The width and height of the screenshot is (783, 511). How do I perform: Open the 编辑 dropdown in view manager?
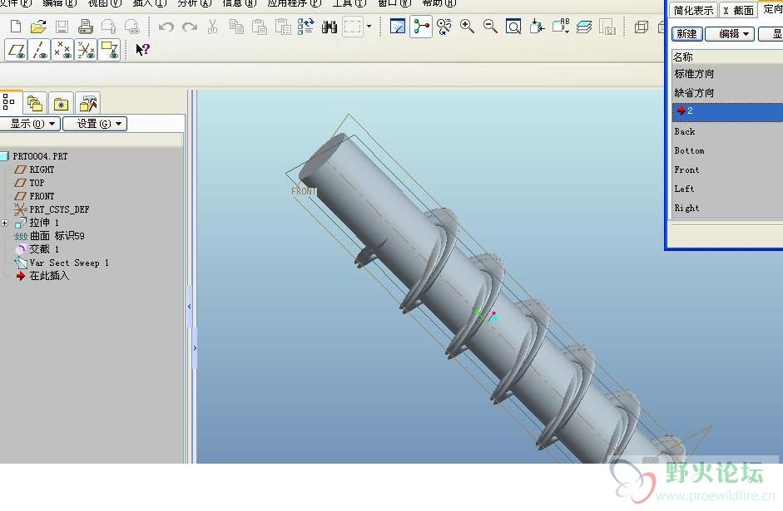(x=730, y=34)
